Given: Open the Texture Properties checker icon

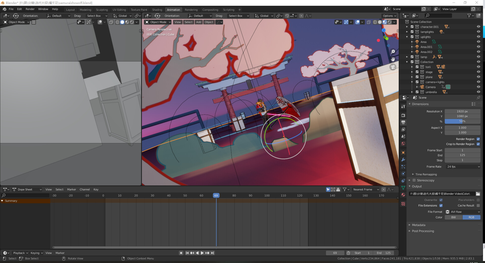Looking at the screenshot, I should (403, 204).
